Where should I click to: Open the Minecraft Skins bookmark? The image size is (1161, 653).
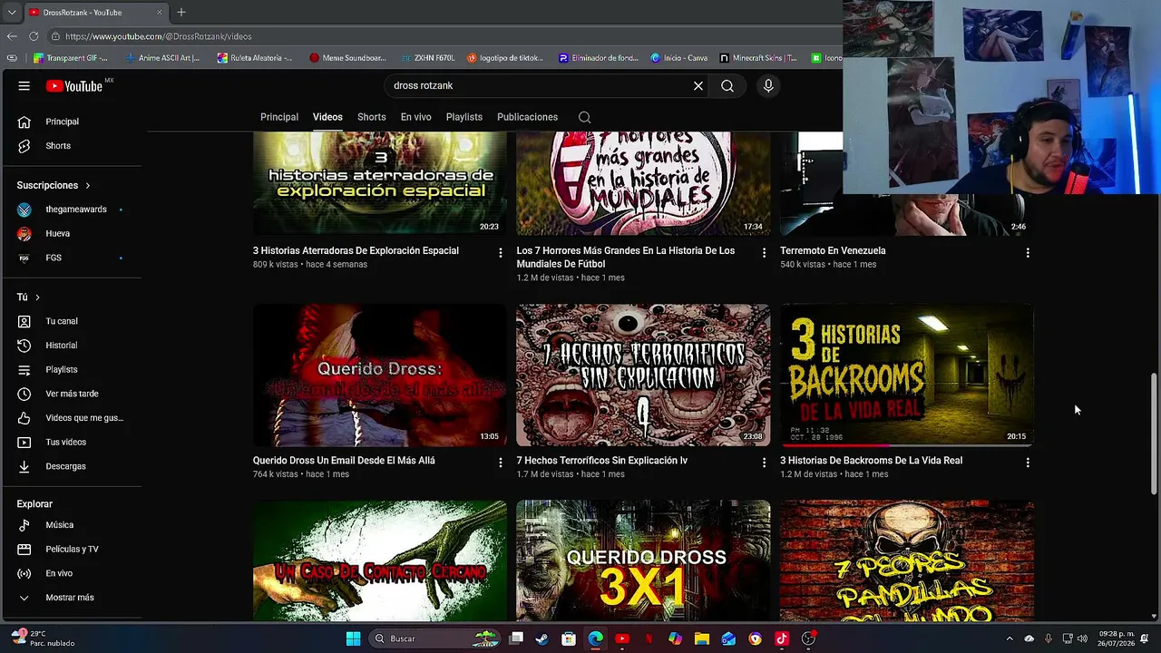click(758, 58)
